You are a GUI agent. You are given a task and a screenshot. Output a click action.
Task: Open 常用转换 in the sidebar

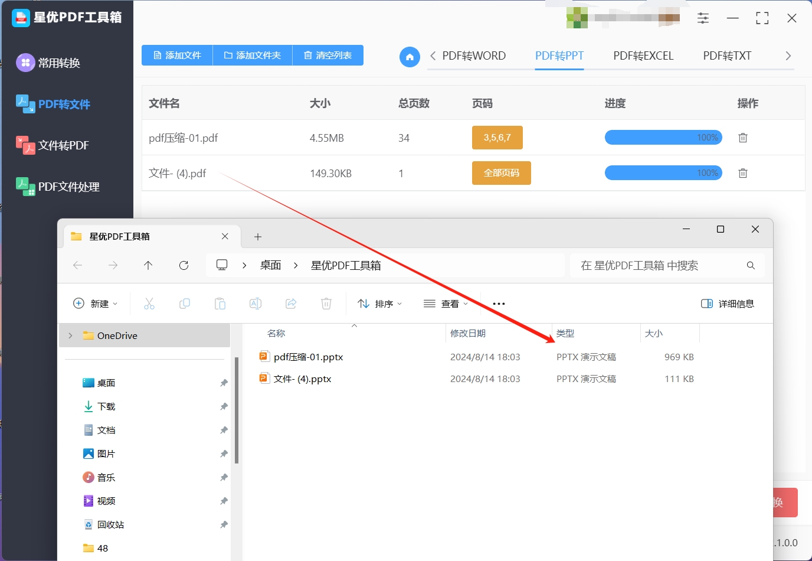[x=48, y=63]
